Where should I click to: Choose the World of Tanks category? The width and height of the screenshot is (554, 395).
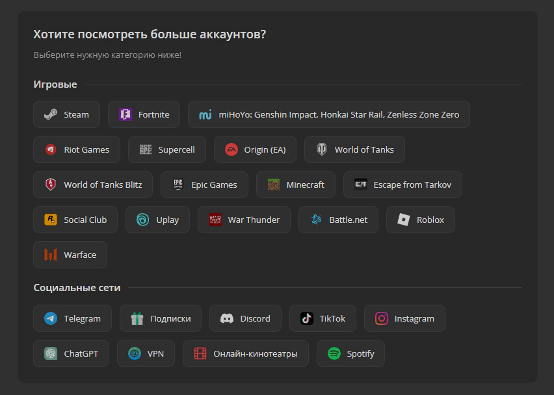tap(354, 149)
